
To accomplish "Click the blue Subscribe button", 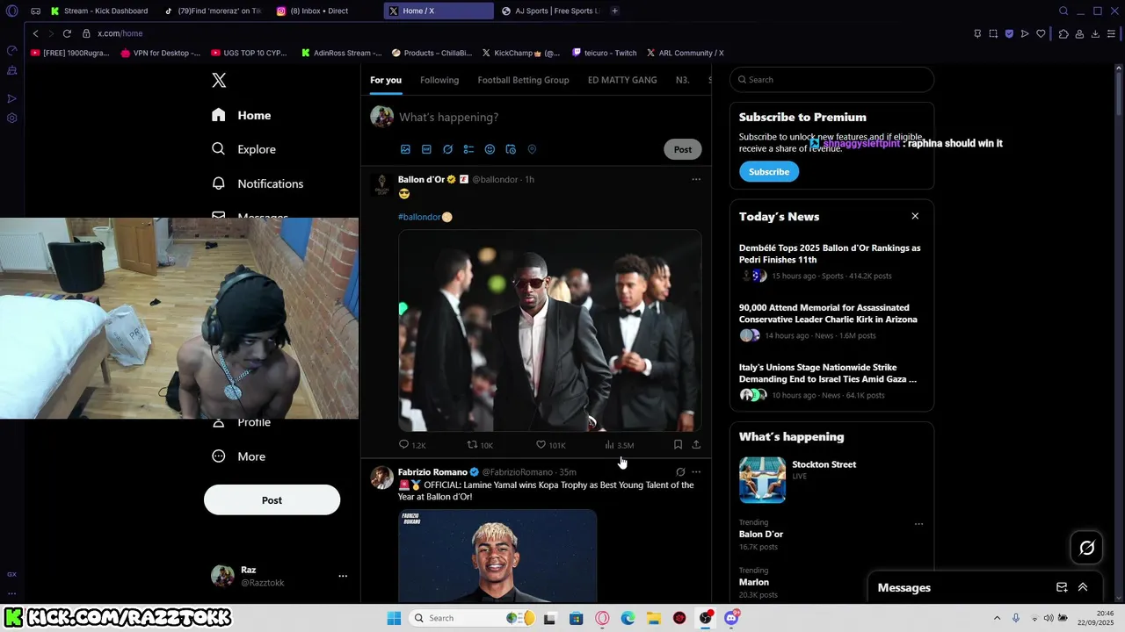I will [769, 172].
